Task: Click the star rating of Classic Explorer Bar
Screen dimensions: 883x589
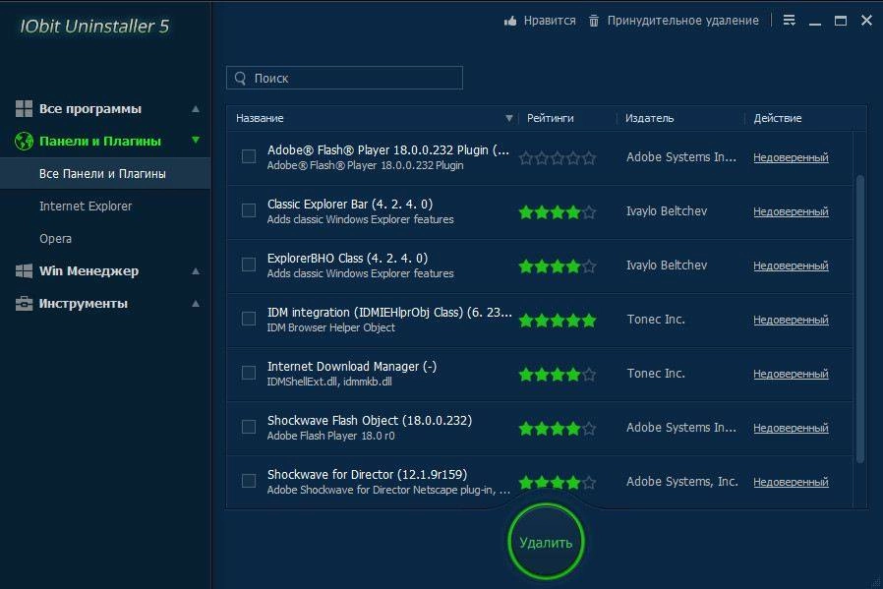Action: (x=558, y=212)
